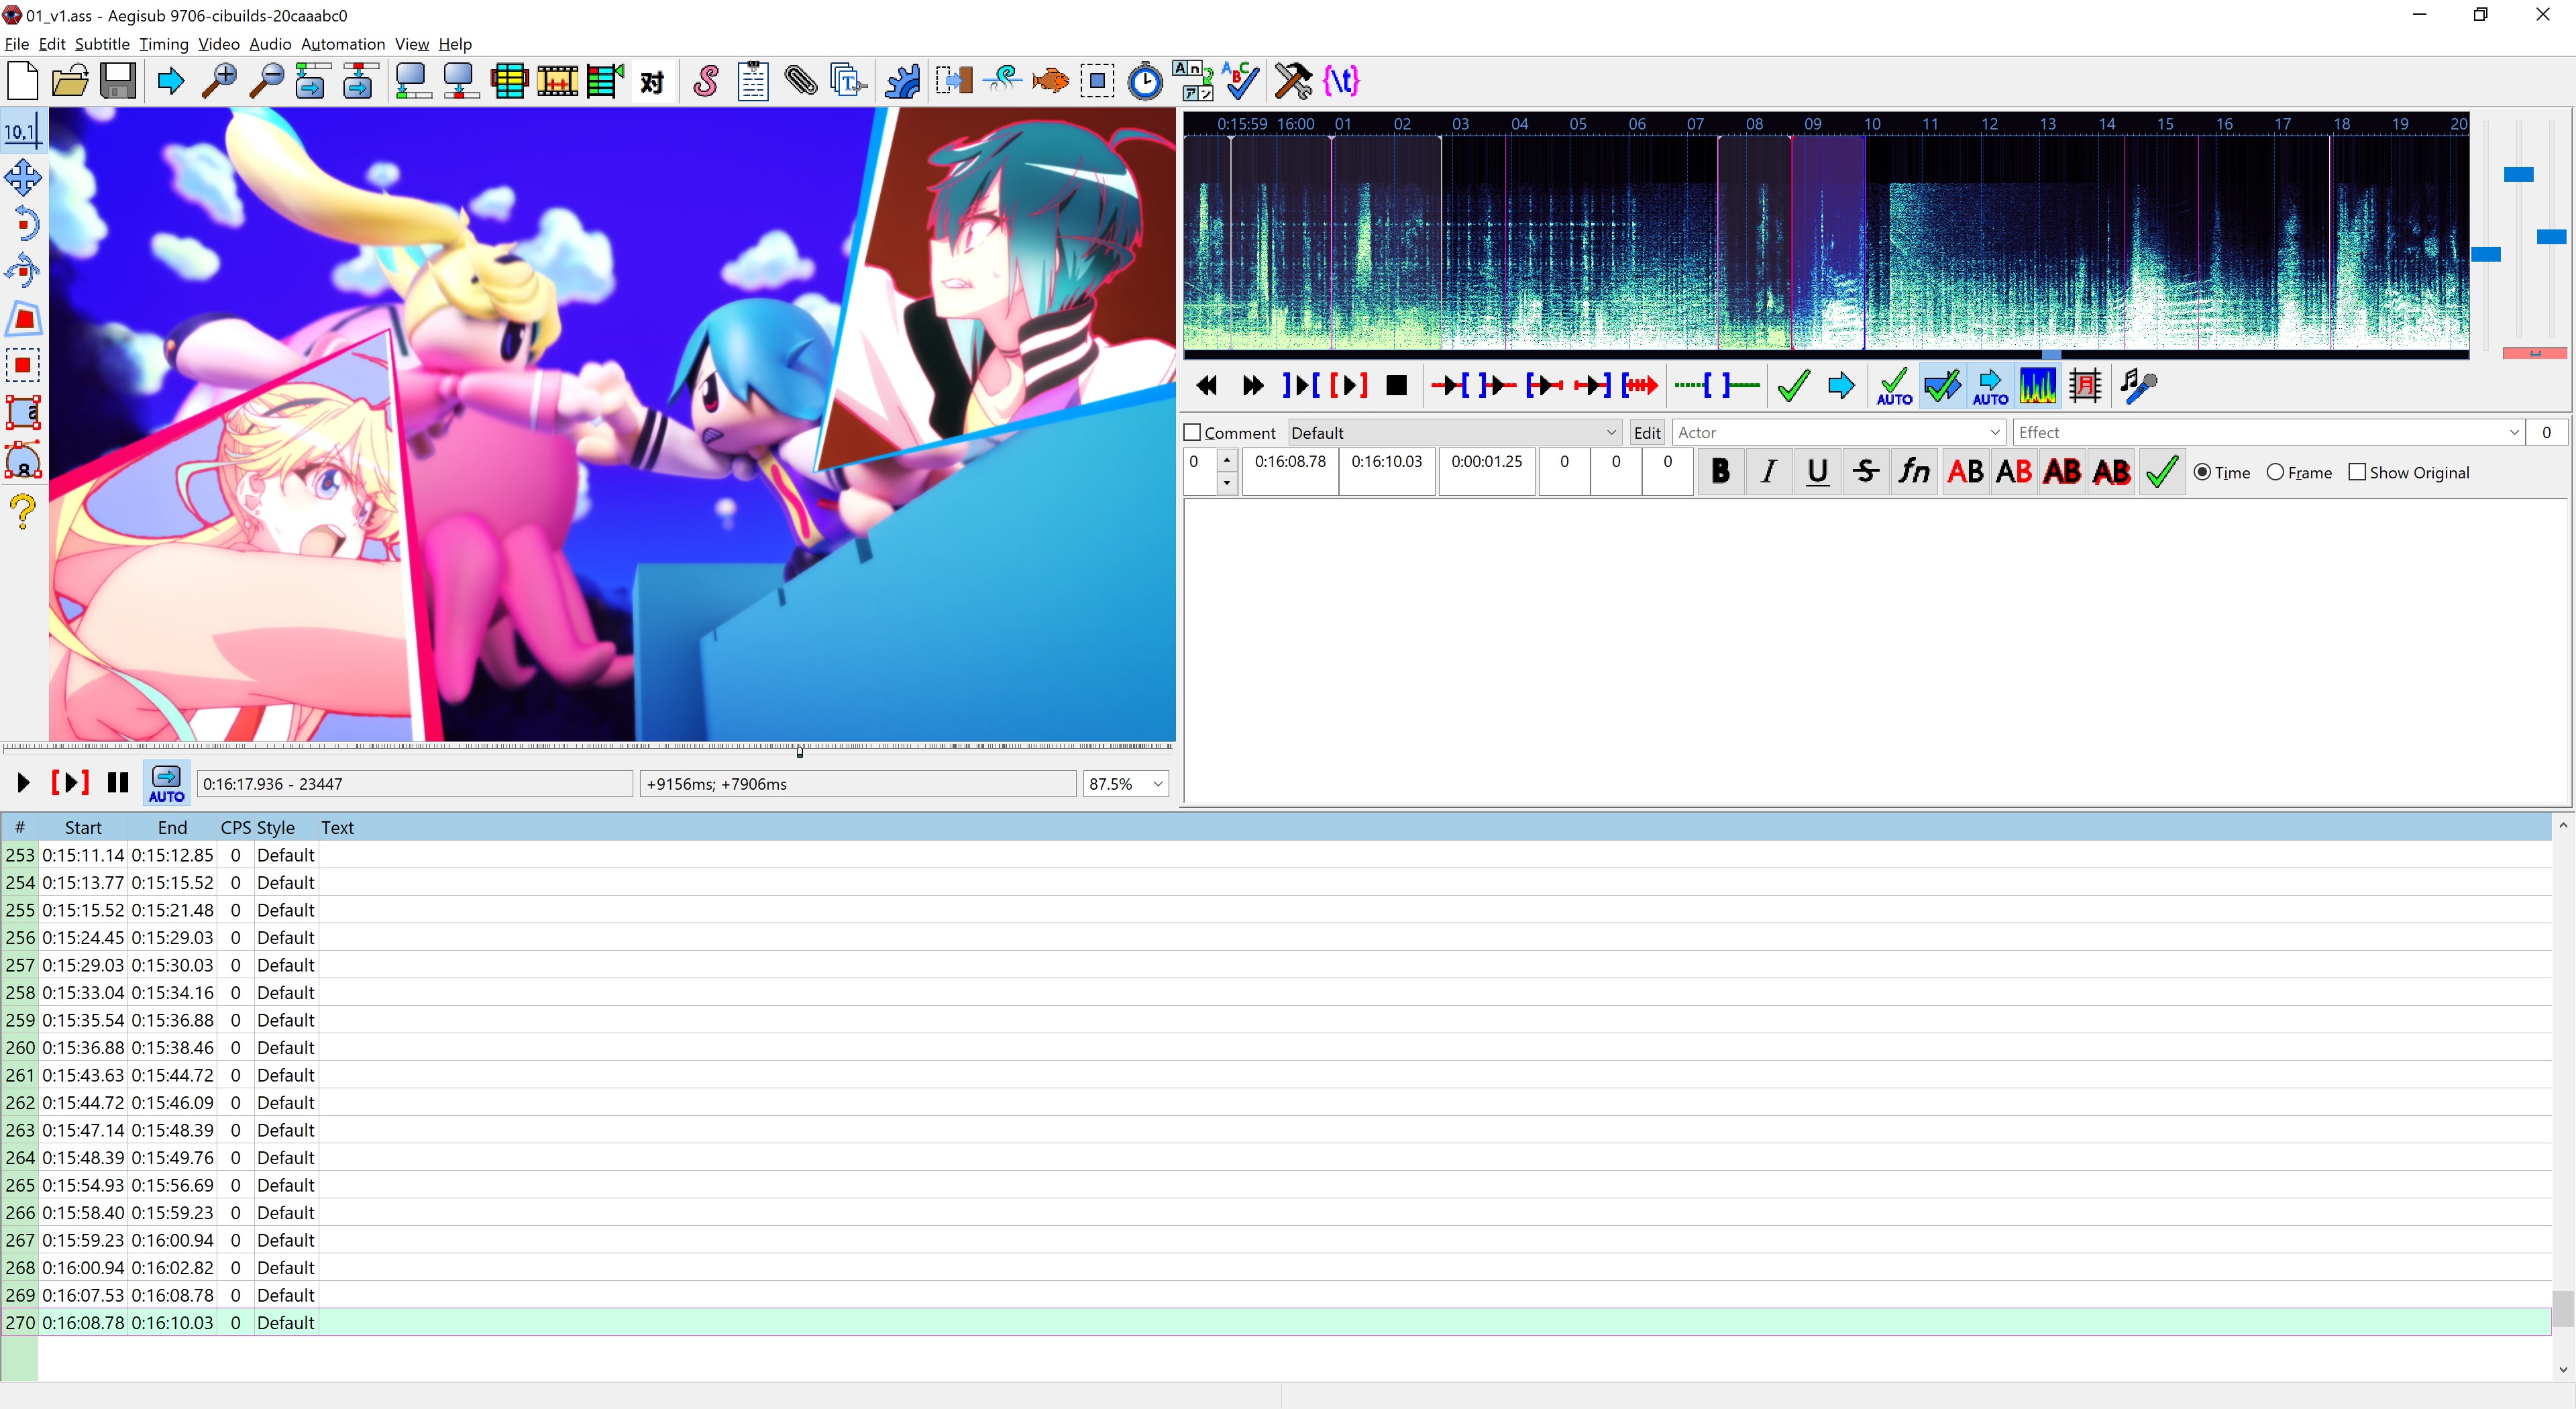Click the Zoom Out magnifier icon
This screenshot has height=1409, width=2576.
267,81
